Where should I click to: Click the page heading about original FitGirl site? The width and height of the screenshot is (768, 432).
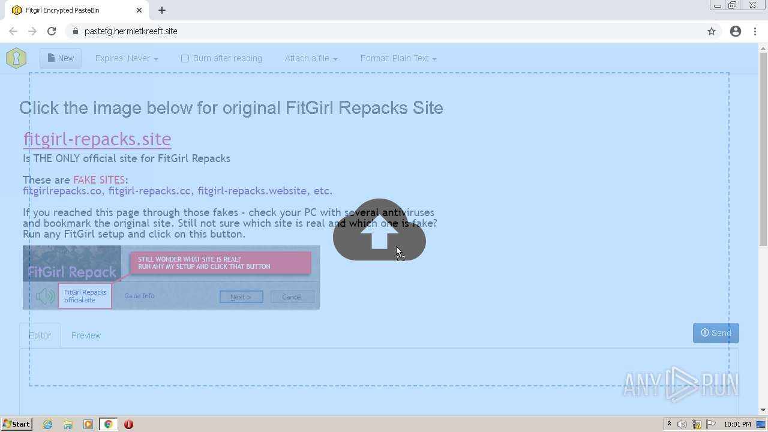pos(231,108)
